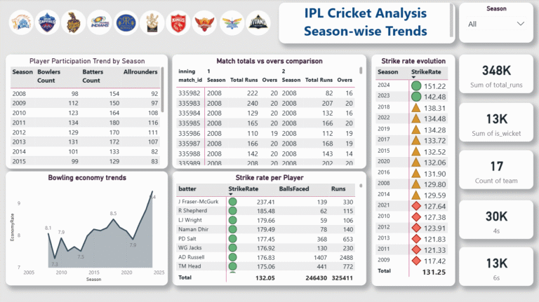The width and height of the screenshot is (539, 302).
Task: Click the red diamond for season 2021
Action: (416, 206)
